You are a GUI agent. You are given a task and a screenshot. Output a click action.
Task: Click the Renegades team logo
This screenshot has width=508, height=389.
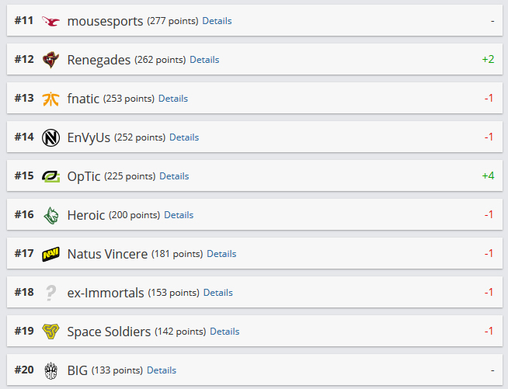point(51,60)
